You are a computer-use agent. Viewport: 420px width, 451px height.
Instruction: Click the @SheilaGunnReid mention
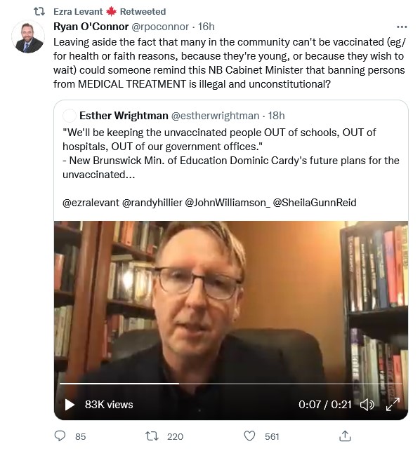[315, 203]
